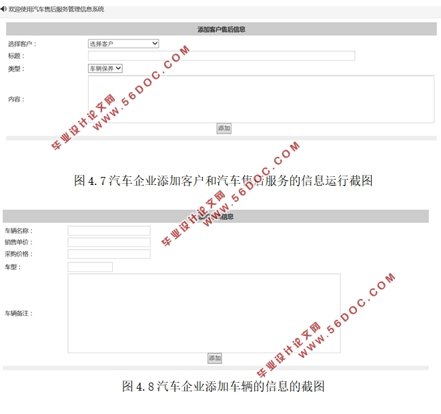The image size is (441, 414).
Task: Click the 欢迎使用汽车售后服务管理信息系统 banner text
Action: [56, 9]
